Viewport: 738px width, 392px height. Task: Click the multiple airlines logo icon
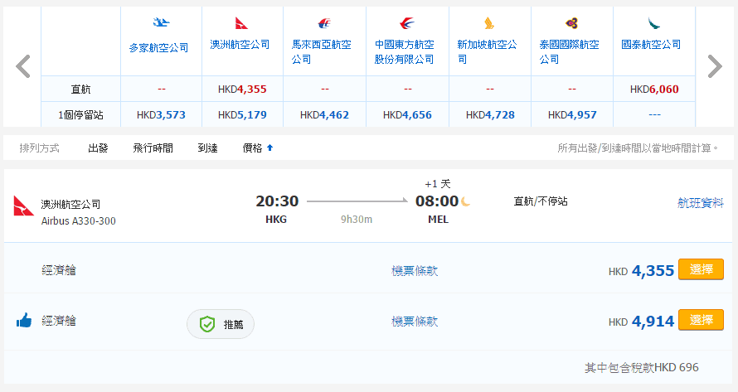pyautogui.click(x=161, y=23)
